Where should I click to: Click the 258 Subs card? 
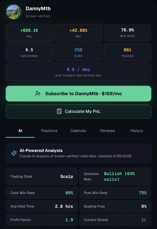point(78,53)
